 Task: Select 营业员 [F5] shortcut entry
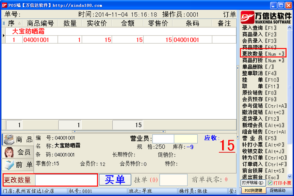point(259,138)
